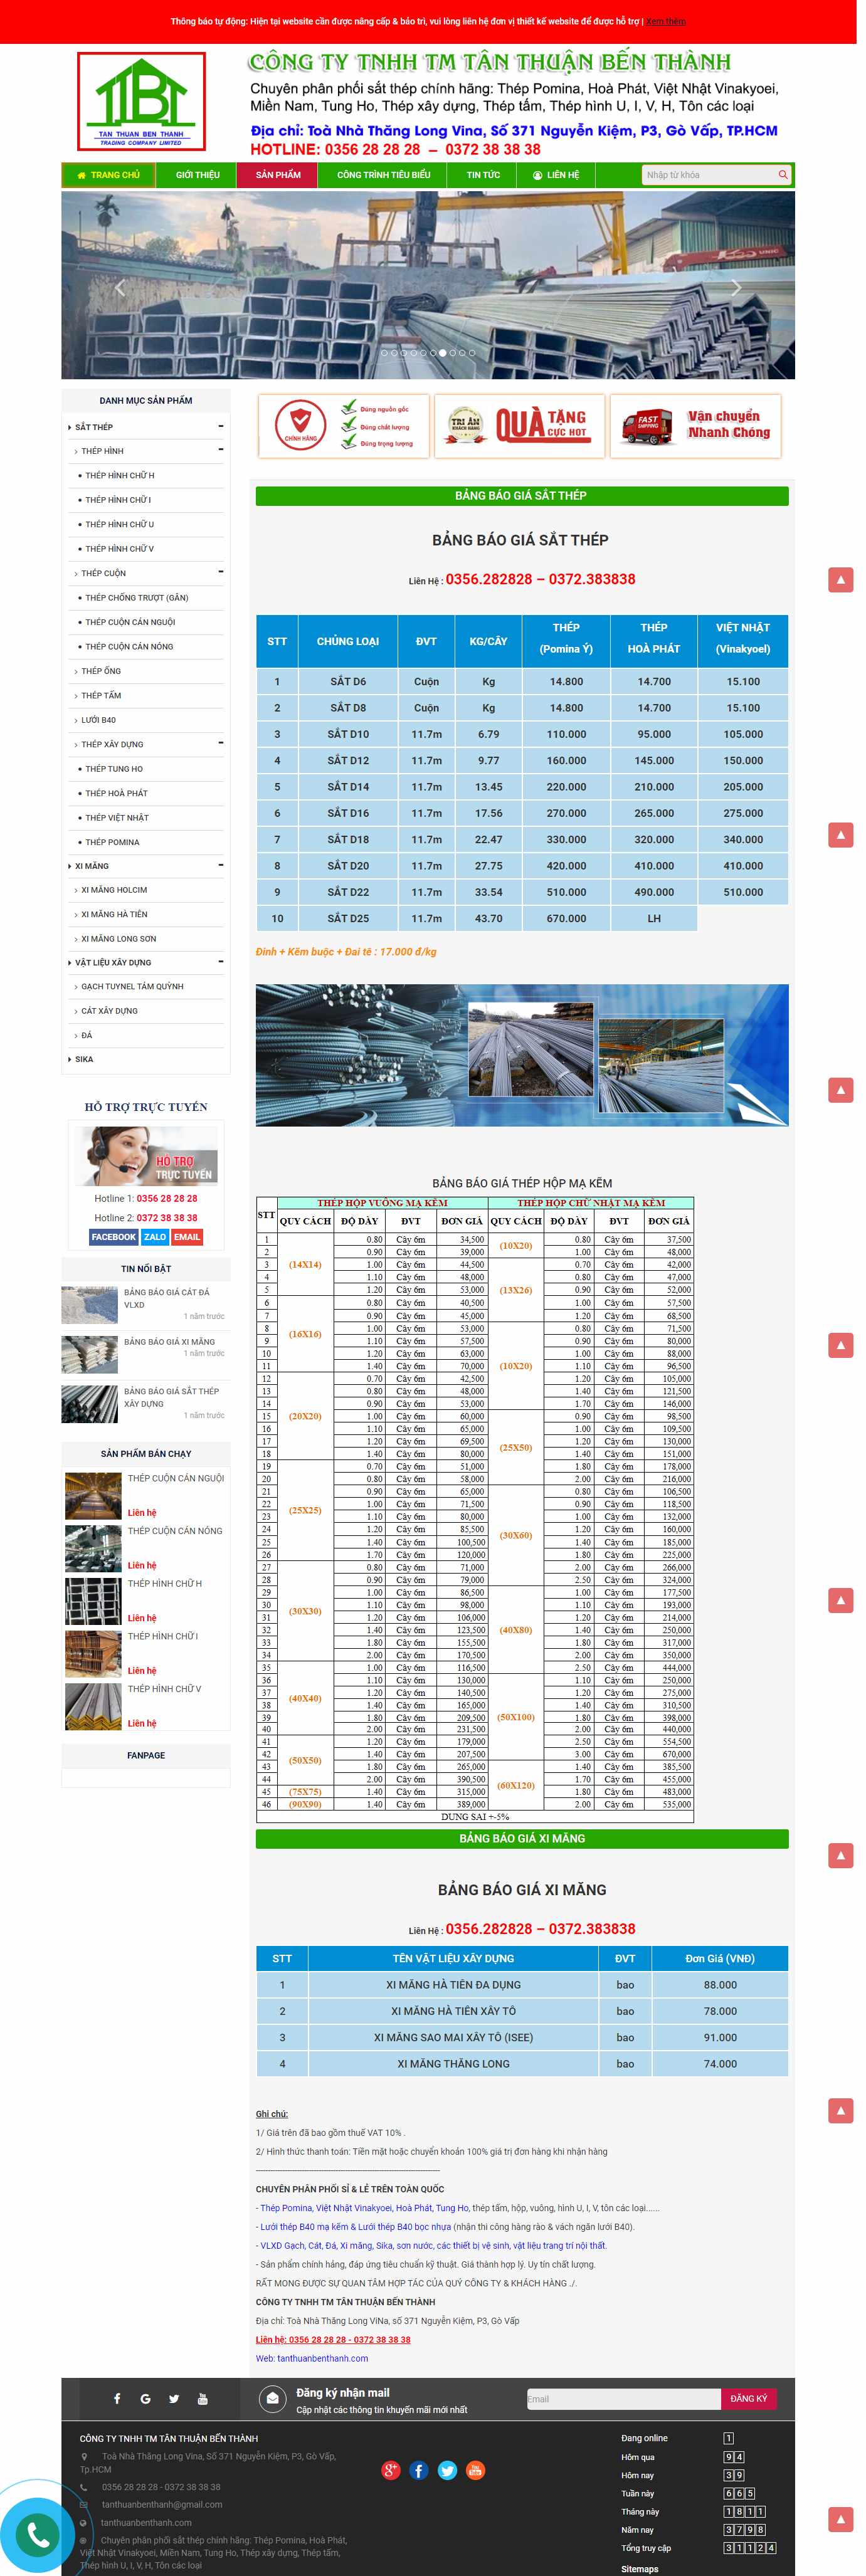Open XI MĂNG HOLCIM category link

coord(114,889)
